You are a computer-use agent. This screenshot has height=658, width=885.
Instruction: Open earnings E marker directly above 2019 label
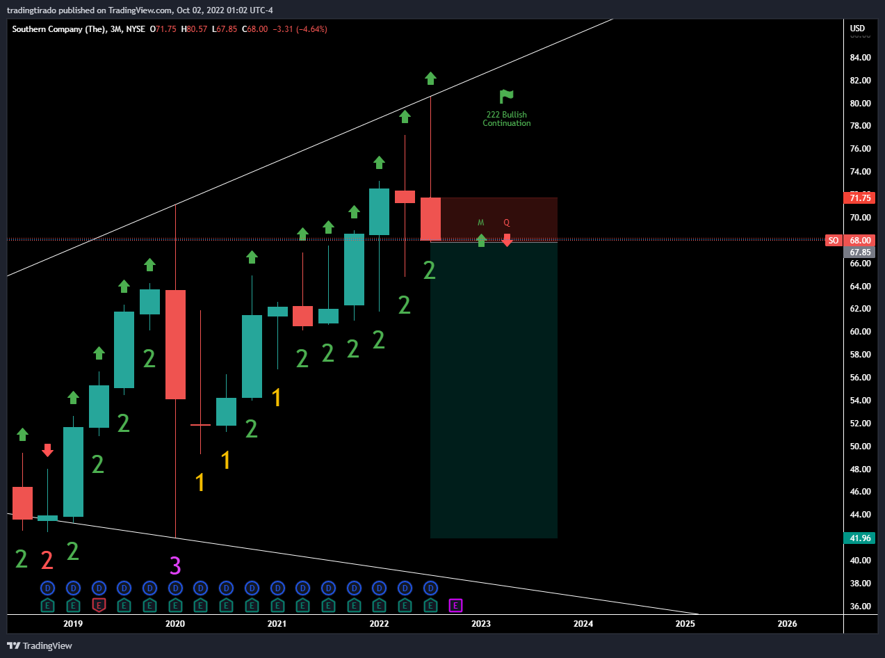coord(73,605)
